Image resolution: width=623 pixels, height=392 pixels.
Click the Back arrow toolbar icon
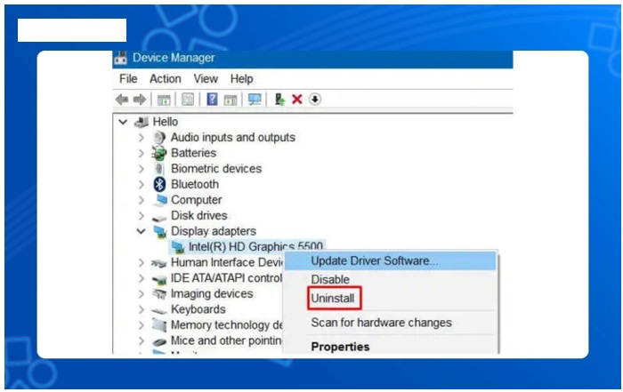coord(121,100)
